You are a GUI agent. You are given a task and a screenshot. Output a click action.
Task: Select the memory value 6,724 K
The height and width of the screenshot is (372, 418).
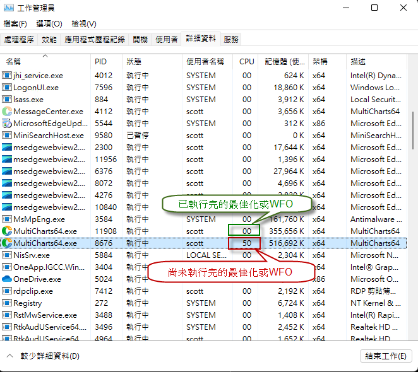[x=291, y=303]
